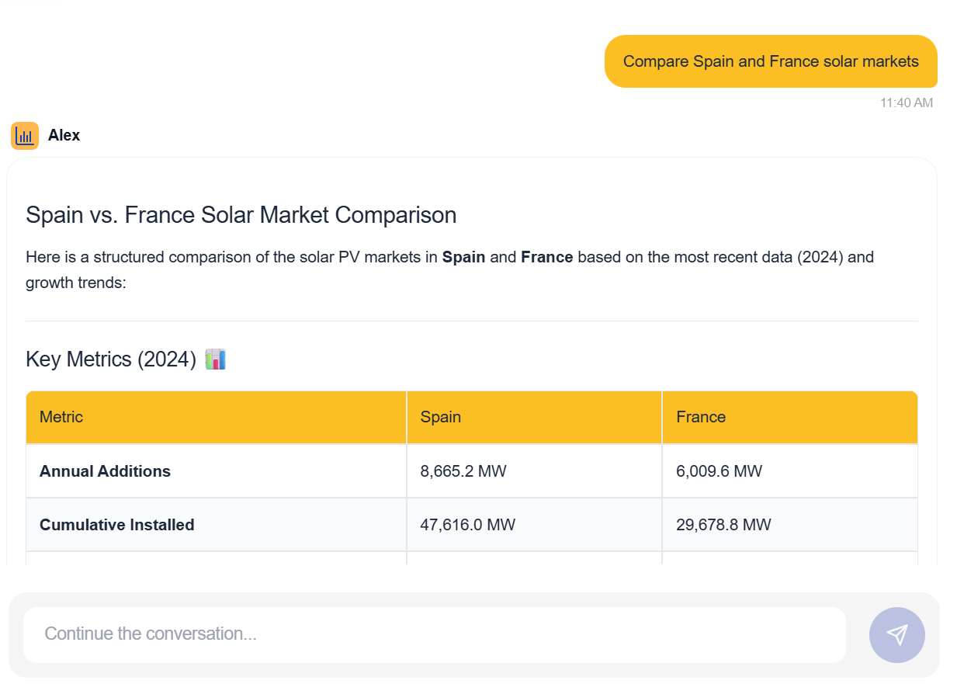Click the 8,665.2 MW cell
The width and height of the screenshot is (957, 691).
click(463, 471)
